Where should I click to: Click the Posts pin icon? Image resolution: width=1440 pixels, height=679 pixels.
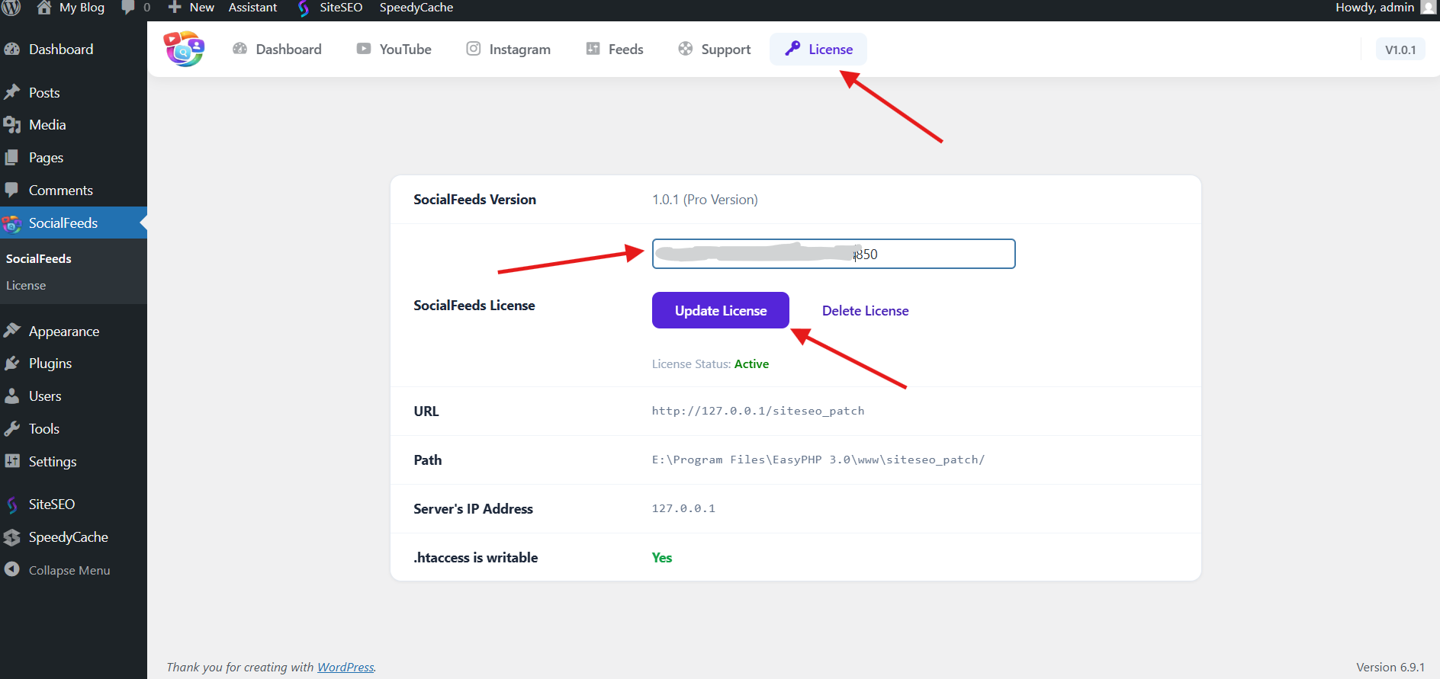(12, 92)
